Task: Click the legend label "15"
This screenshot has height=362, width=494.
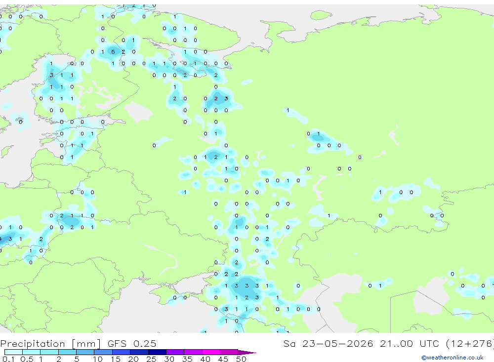Action: point(116,359)
